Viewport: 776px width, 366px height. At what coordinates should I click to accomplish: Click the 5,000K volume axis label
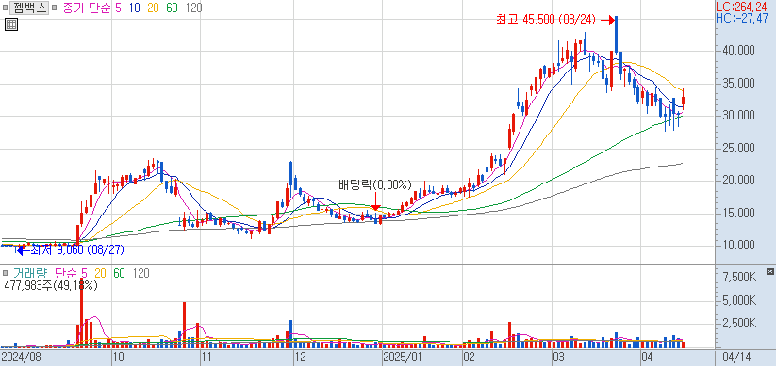(x=740, y=300)
